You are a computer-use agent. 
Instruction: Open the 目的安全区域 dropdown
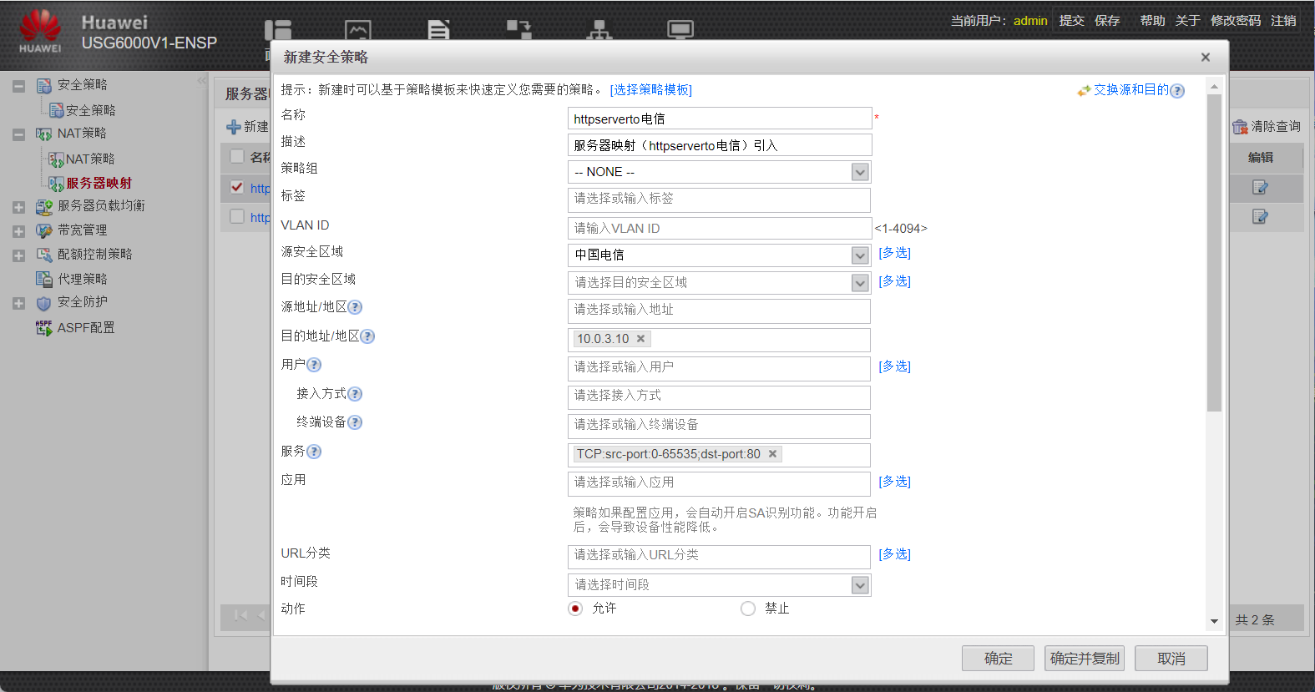point(860,283)
